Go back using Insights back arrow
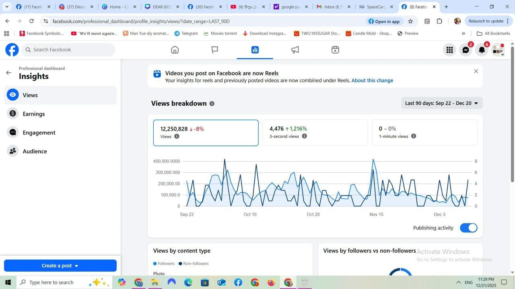Viewport: 515px width, 289px height. 8,73
